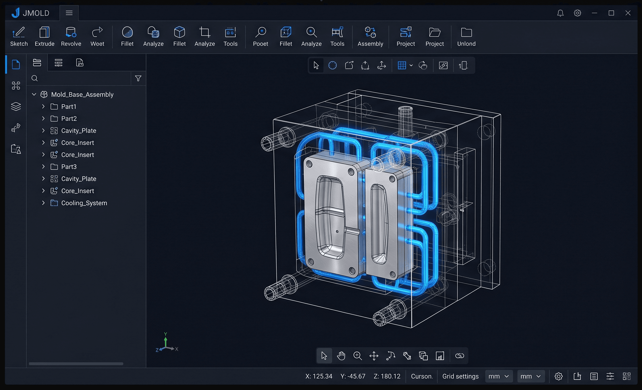Open the hamburger menu next to JMOLD
642x390 pixels.
coord(69,13)
